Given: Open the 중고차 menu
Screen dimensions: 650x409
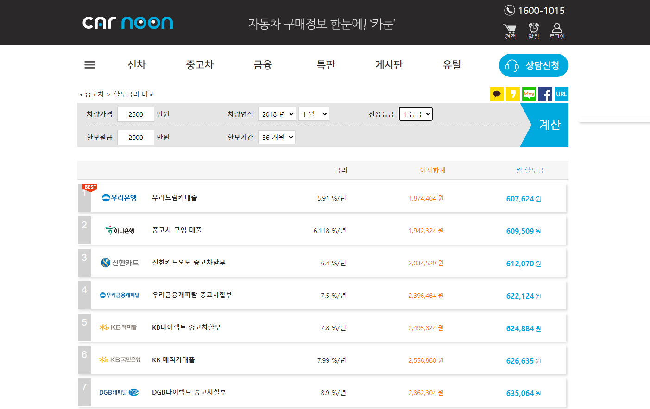Looking at the screenshot, I should coord(200,65).
